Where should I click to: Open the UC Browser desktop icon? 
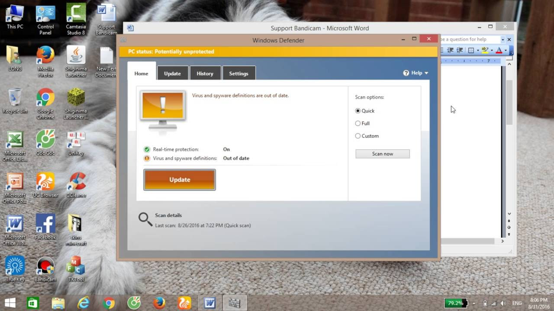45,185
